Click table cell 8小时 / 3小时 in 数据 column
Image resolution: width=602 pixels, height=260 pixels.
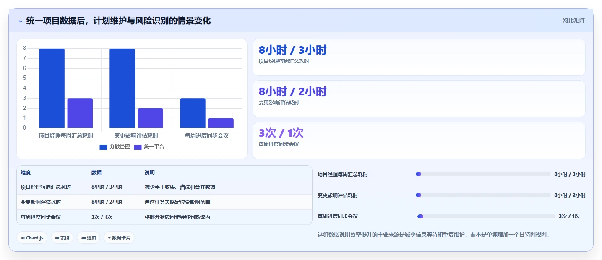[107, 187]
